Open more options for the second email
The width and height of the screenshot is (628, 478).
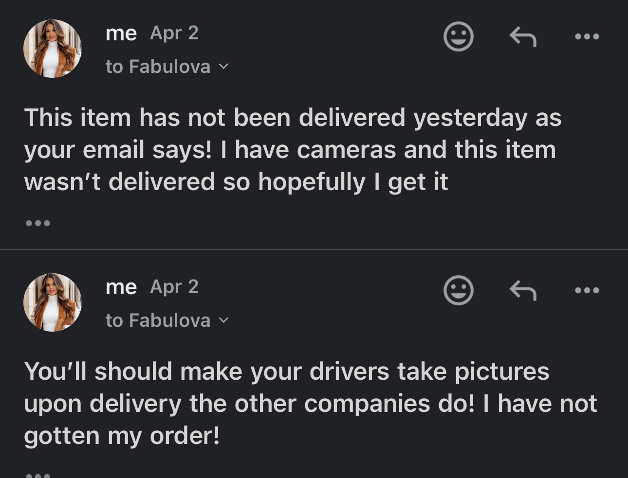587,290
